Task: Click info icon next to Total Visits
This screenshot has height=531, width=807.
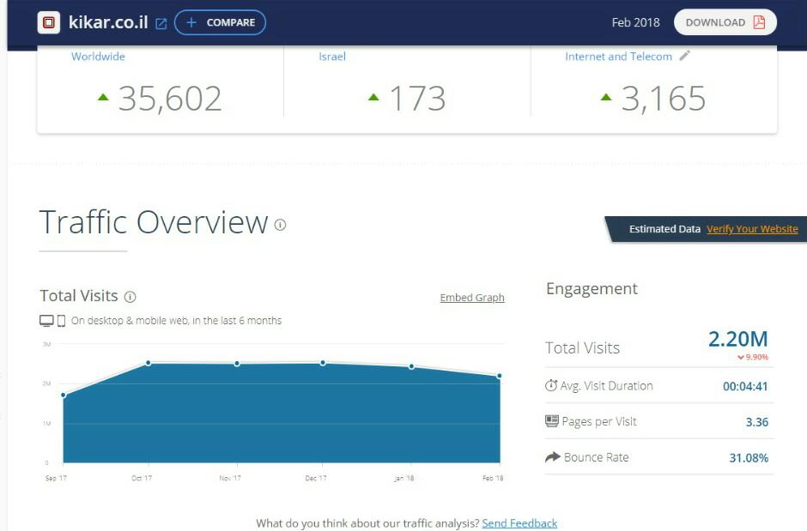Action: tap(130, 297)
